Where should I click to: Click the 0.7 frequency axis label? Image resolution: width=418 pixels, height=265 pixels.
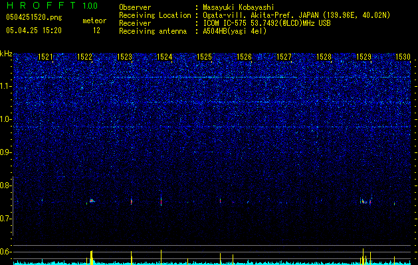click(x=6, y=219)
